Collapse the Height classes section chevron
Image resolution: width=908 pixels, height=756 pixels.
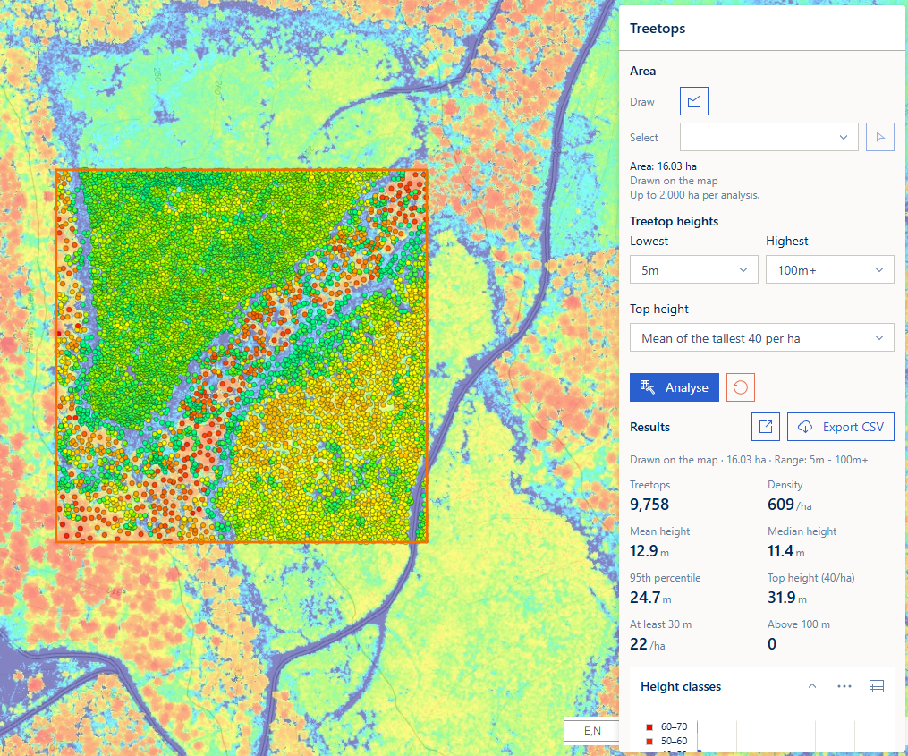(812, 686)
